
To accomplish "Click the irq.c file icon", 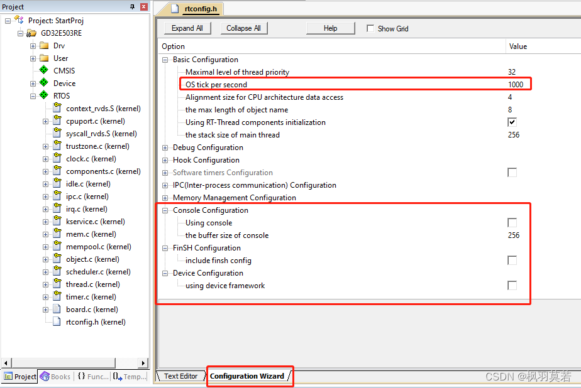I will (57, 208).
